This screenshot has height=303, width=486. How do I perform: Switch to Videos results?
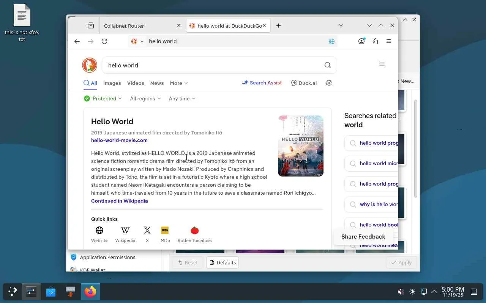pyautogui.click(x=136, y=83)
